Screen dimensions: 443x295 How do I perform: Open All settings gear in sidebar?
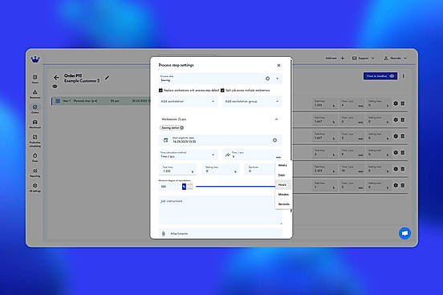click(35, 188)
